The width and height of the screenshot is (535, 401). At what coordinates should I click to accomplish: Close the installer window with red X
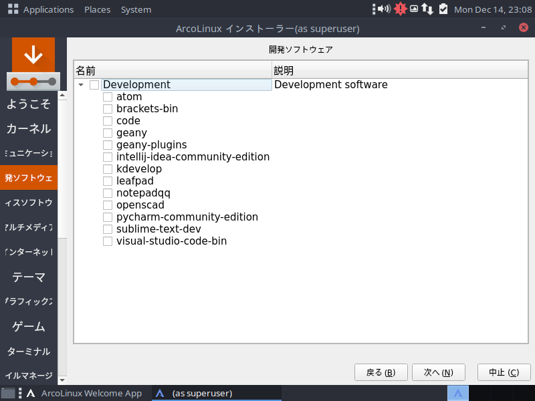coord(523,27)
